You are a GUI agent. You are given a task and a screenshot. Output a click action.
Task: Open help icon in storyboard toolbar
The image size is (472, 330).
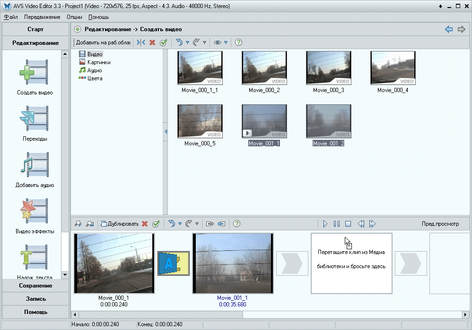click(236, 224)
